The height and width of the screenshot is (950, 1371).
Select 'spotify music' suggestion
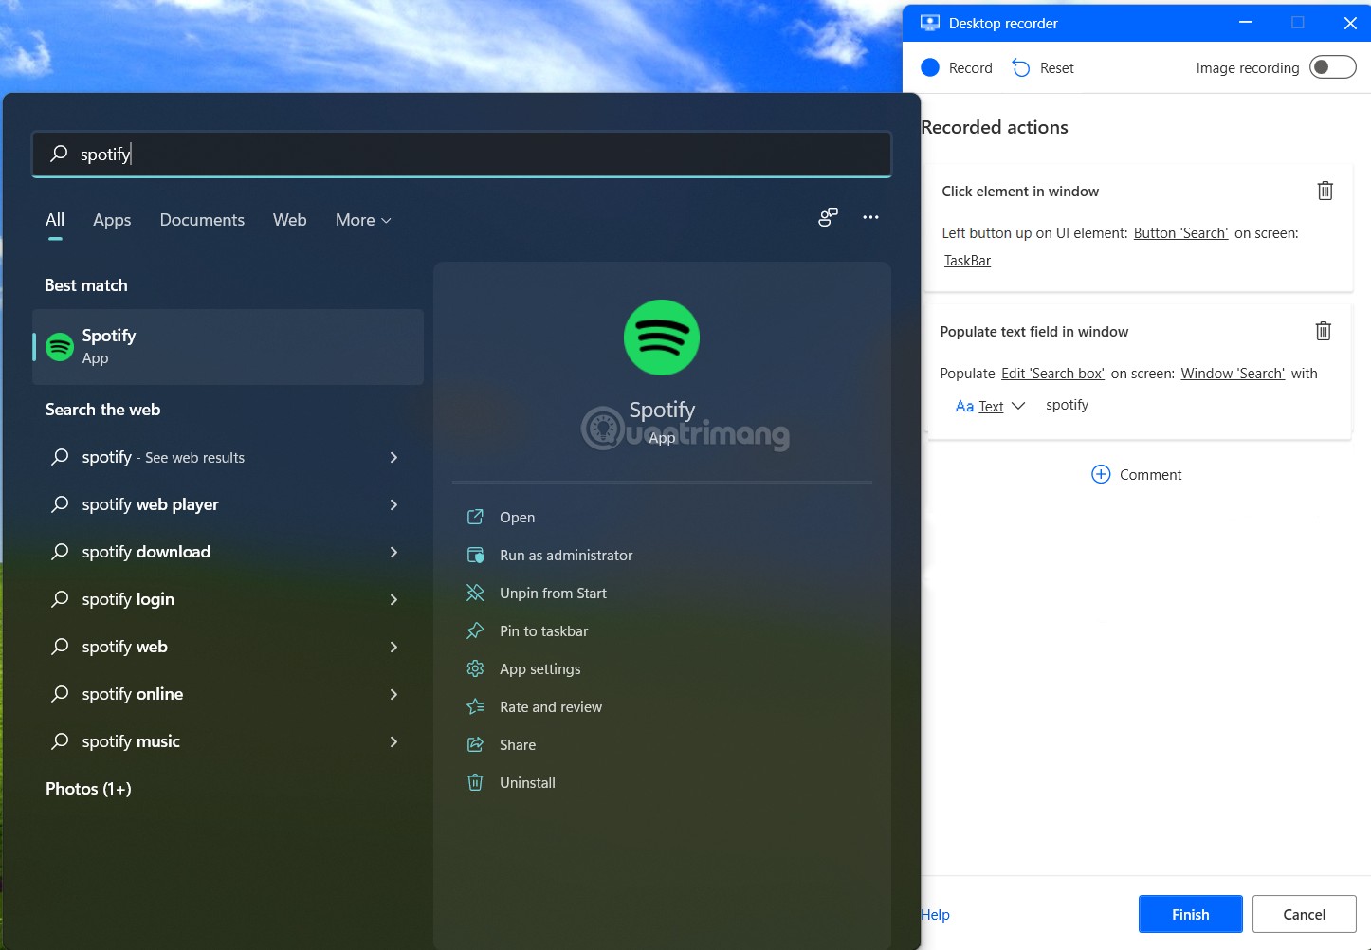click(x=228, y=741)
